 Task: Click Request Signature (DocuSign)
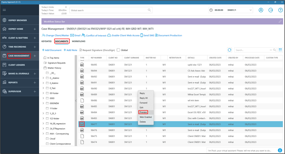(97, 50)
